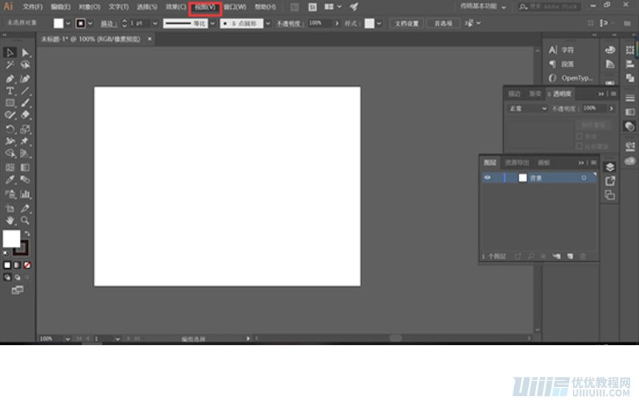Open the Layers panel icon in dock
This screenshot has width=639, height=404.
[610, 167]
